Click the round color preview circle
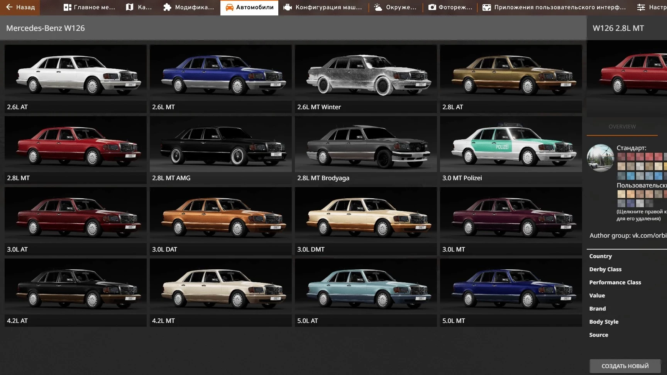This screenshot has height=375, width=667. (600, 158)
